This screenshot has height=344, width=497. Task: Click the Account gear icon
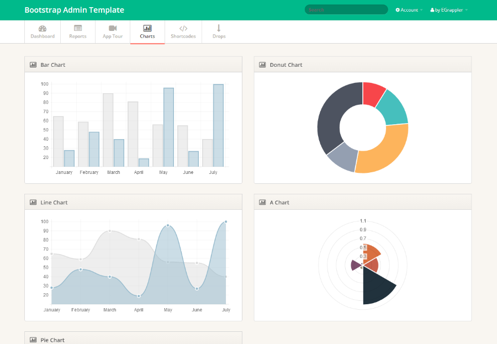[398, 10]
